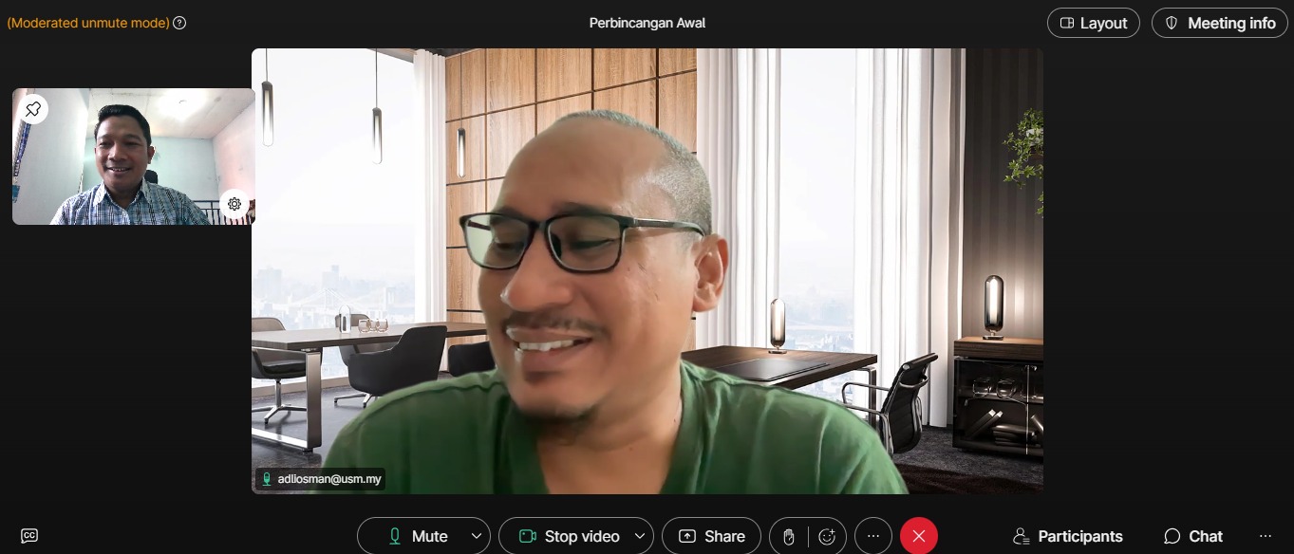Click the pin icon on self-view thumbnail
Image resolution: width=1294 pixels, height=554 pixels.
(33, 109)
